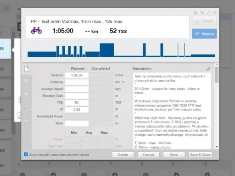Image resolution: width=235 pixels, height=176 pixels.
Task: Open Analyze view
Action: tap(204, 33)
